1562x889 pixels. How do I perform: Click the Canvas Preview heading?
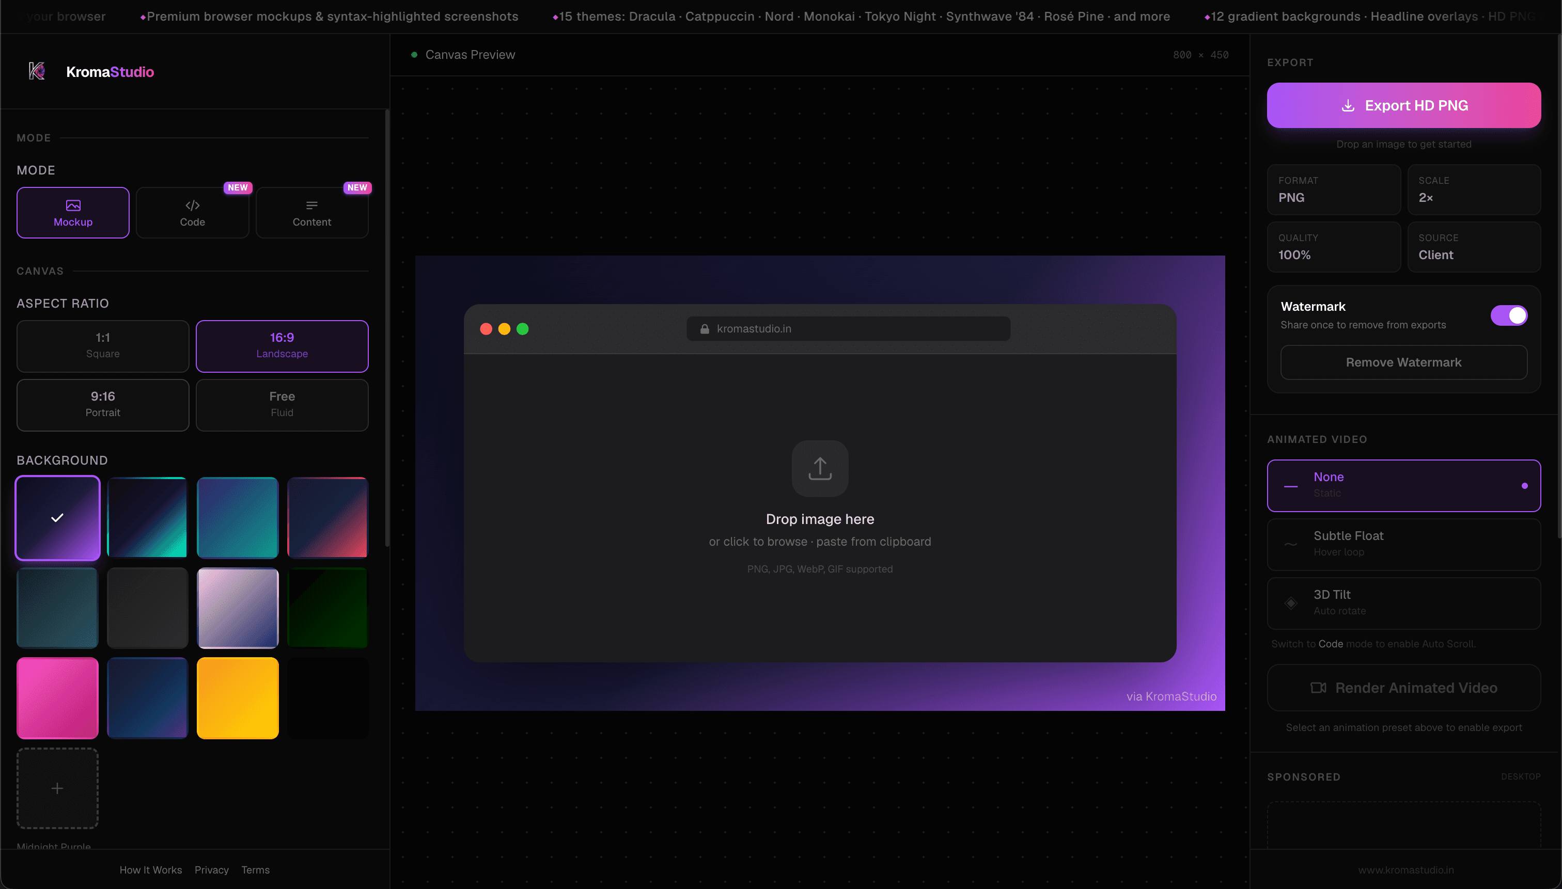tap(470, 55)
